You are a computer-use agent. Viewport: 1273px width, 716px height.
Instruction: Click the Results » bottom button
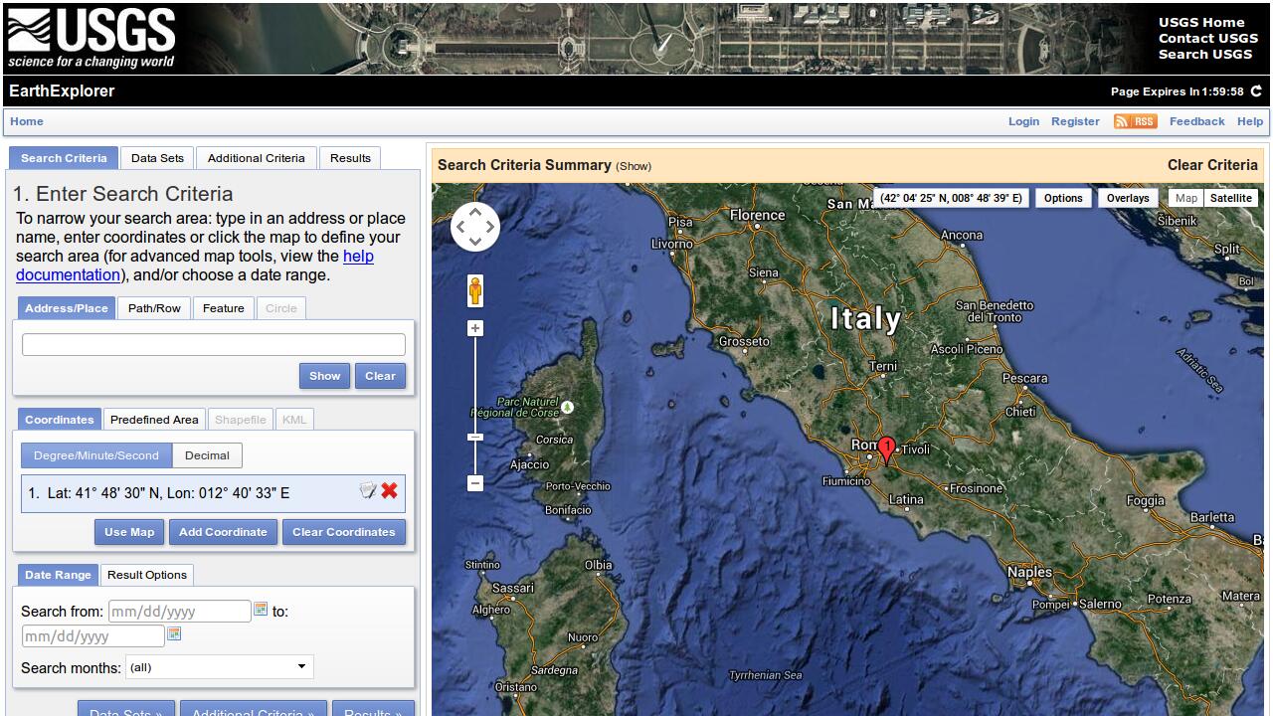pos(373,710)
